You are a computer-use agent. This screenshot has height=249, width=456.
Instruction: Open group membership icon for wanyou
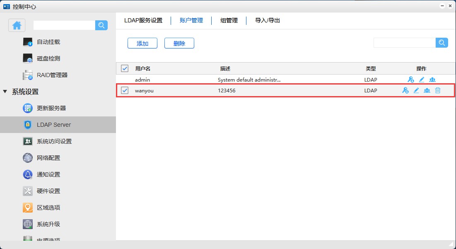[427, 90]
